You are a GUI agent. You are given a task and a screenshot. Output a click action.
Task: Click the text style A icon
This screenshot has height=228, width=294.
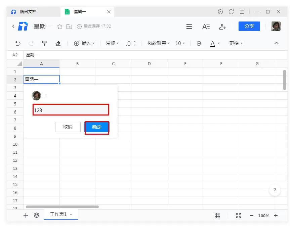point(206,27)
